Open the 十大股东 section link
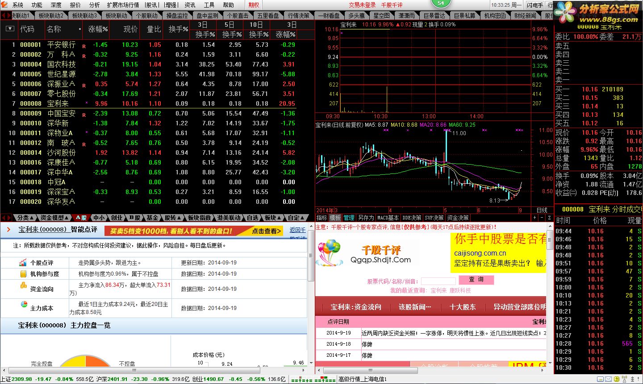This screenshot has height=384, width=643. coord(462,307)
